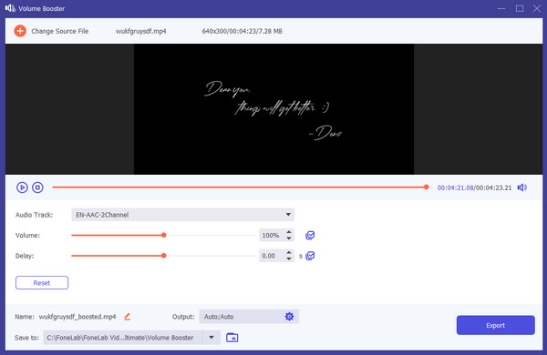The image size is (547, 355).
Task: Click the Reset button
Action: [x=42, y=282]
